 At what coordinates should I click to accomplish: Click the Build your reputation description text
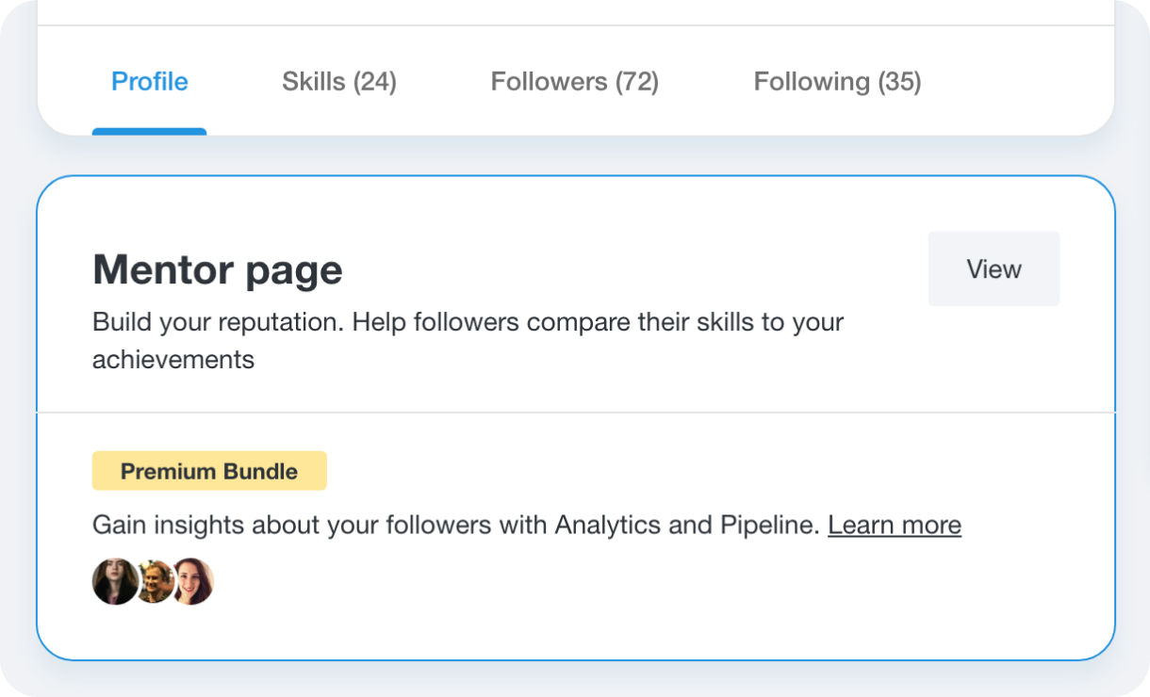point(468,340)
